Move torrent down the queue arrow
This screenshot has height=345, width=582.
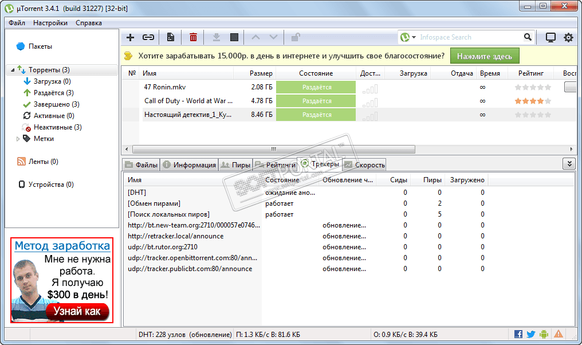click(x=273, y=37)
